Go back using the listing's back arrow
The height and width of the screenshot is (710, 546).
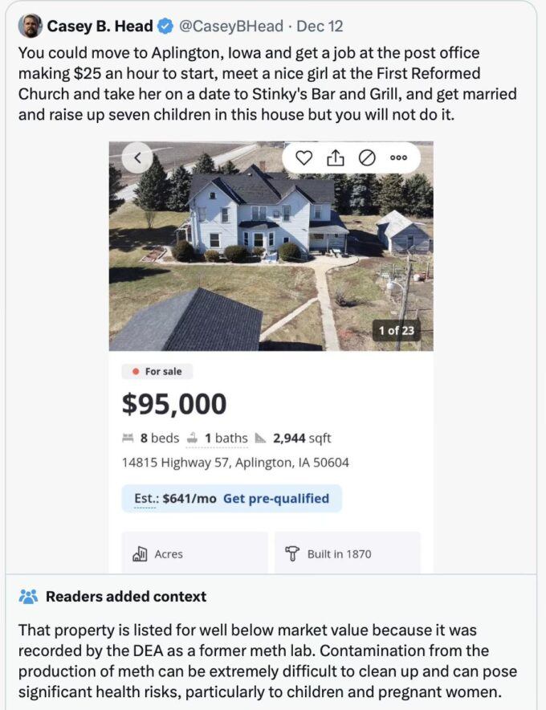pos(137,158)
